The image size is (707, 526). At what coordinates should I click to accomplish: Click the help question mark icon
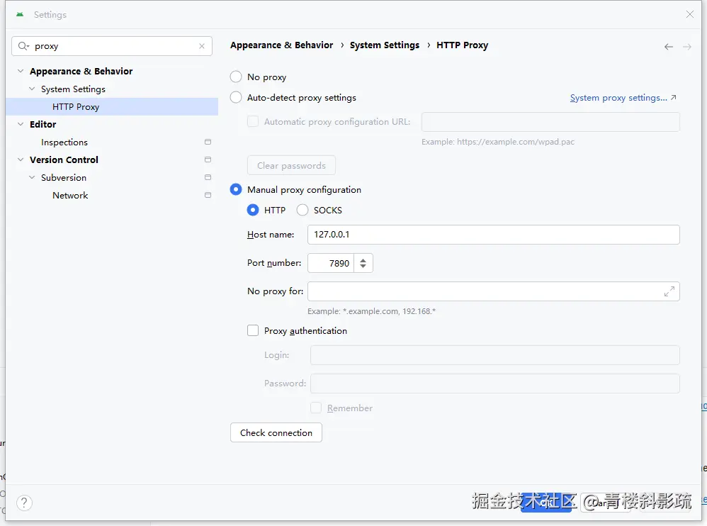24,503
